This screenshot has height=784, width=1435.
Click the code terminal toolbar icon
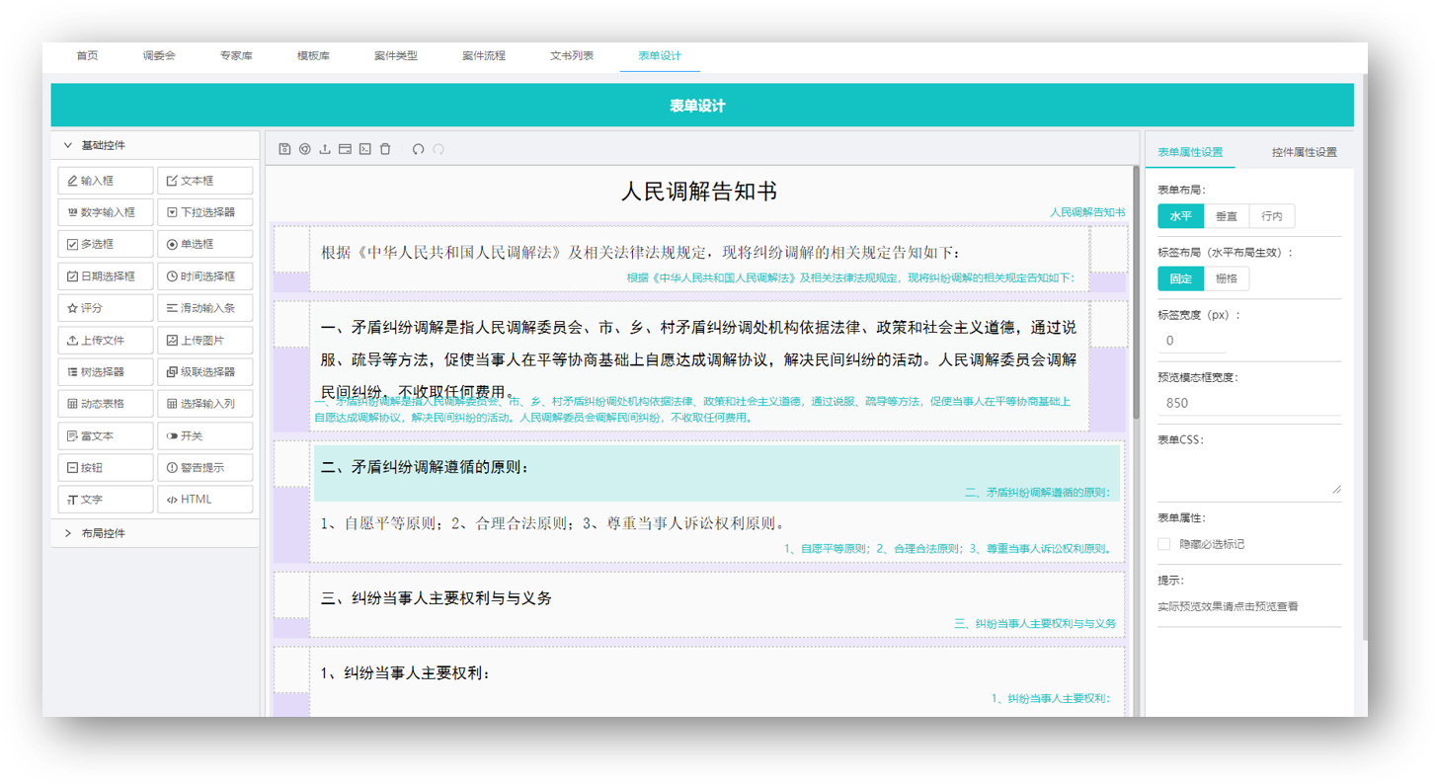pyautogui.click(x=364, y=149)
